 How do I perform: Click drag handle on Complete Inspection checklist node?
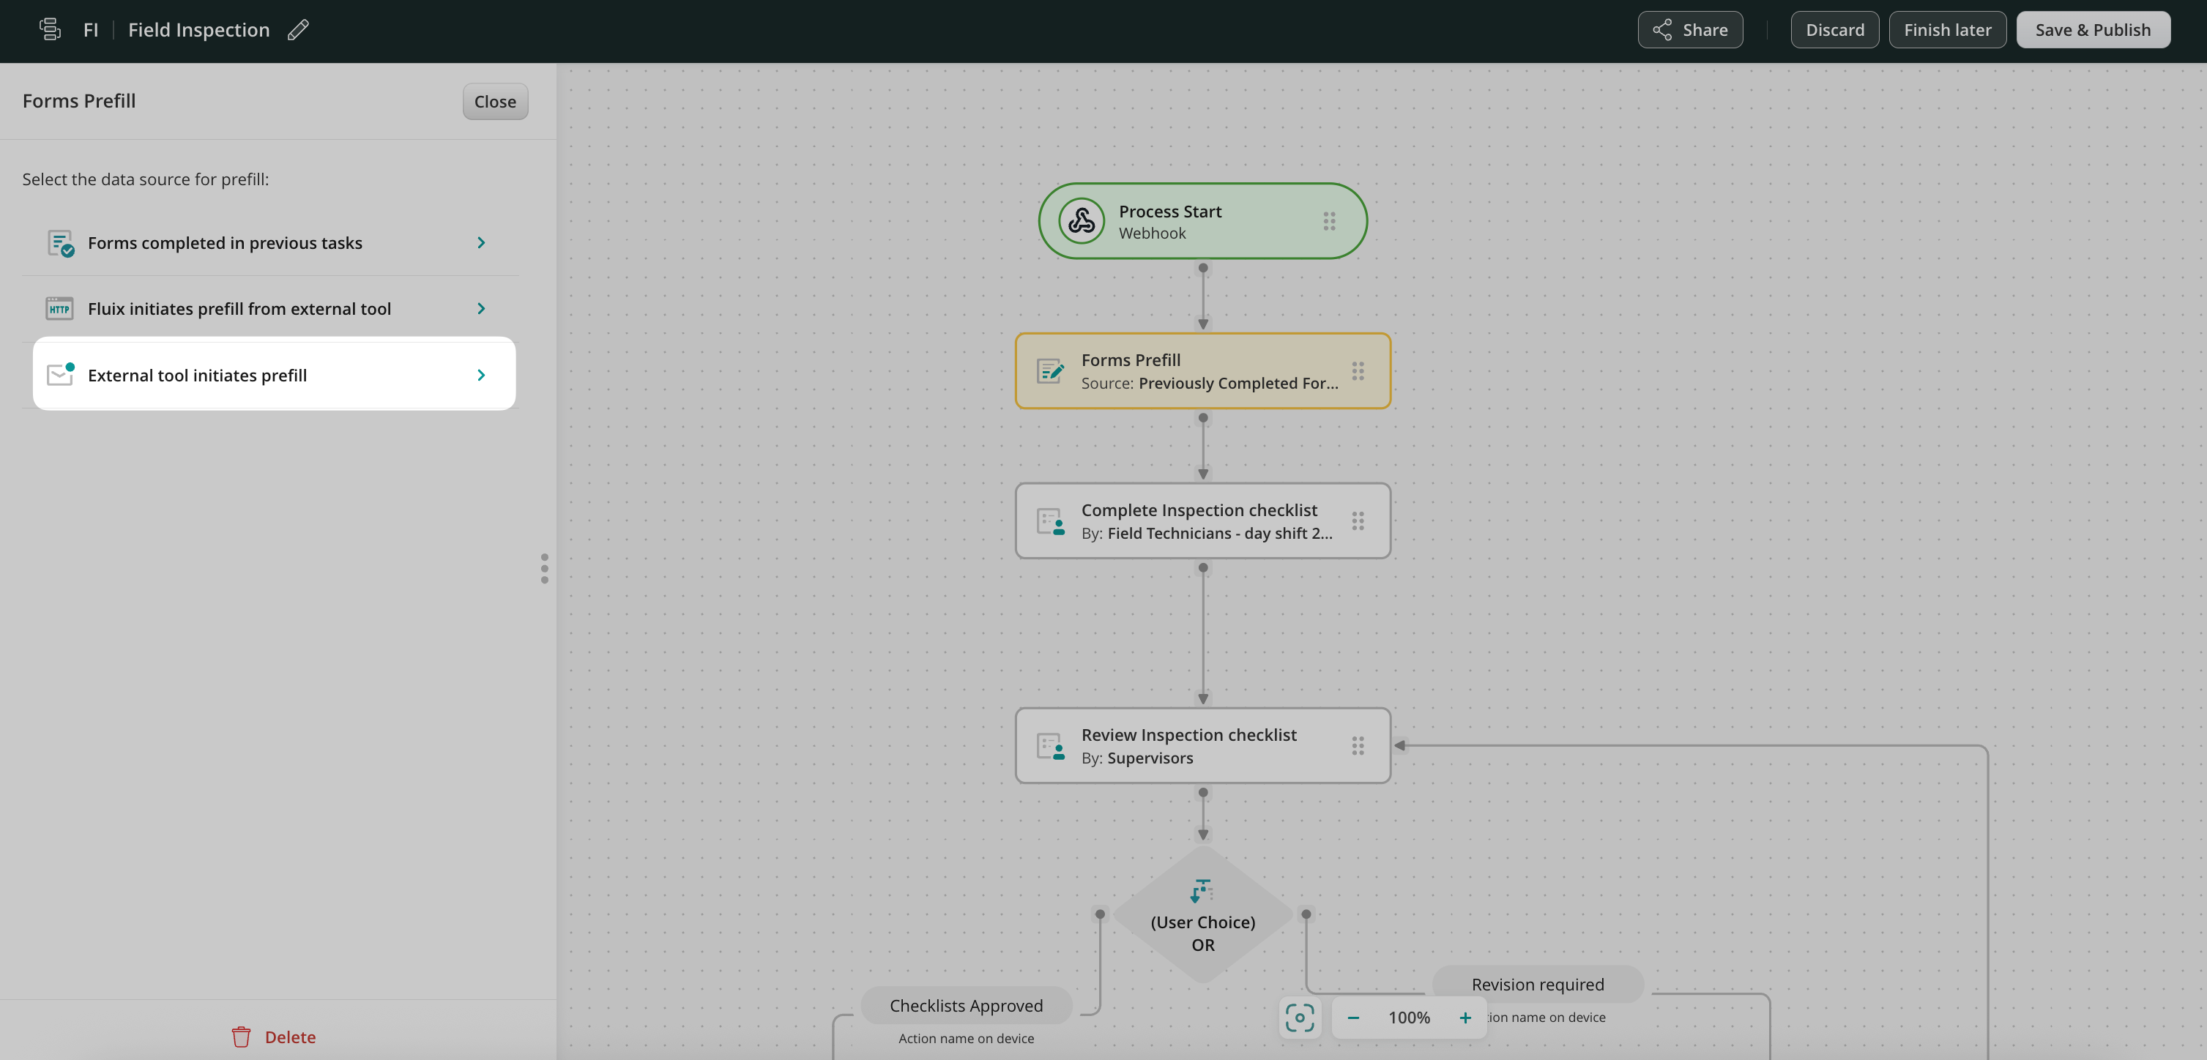pos(1358,520)
